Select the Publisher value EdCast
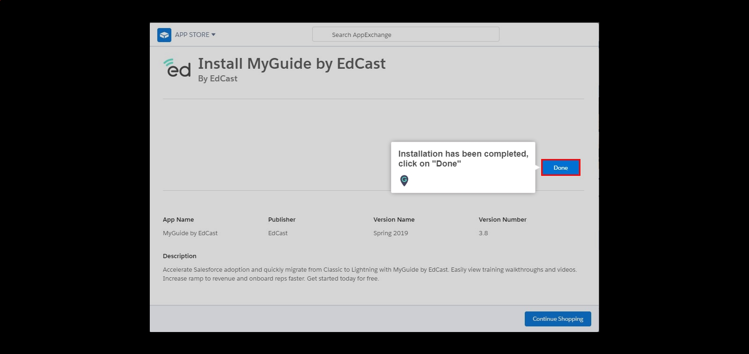 (x=278, y=233)
